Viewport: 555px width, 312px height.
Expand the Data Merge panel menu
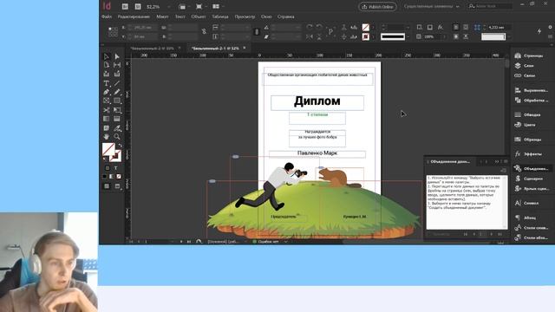[x=506, y=162]
